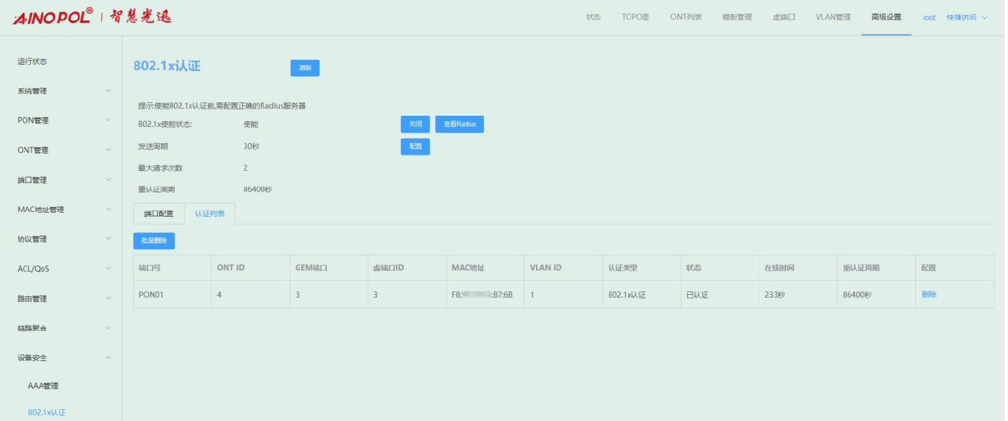Select 运行状态 in the sidebar

tap(32, 61)
